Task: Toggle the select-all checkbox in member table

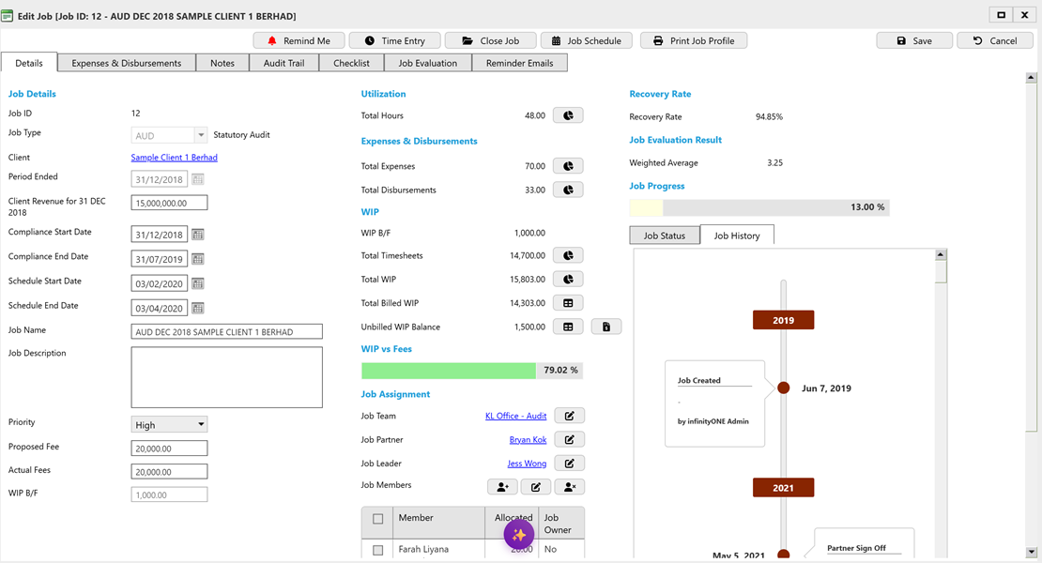Action: (379, 518)
